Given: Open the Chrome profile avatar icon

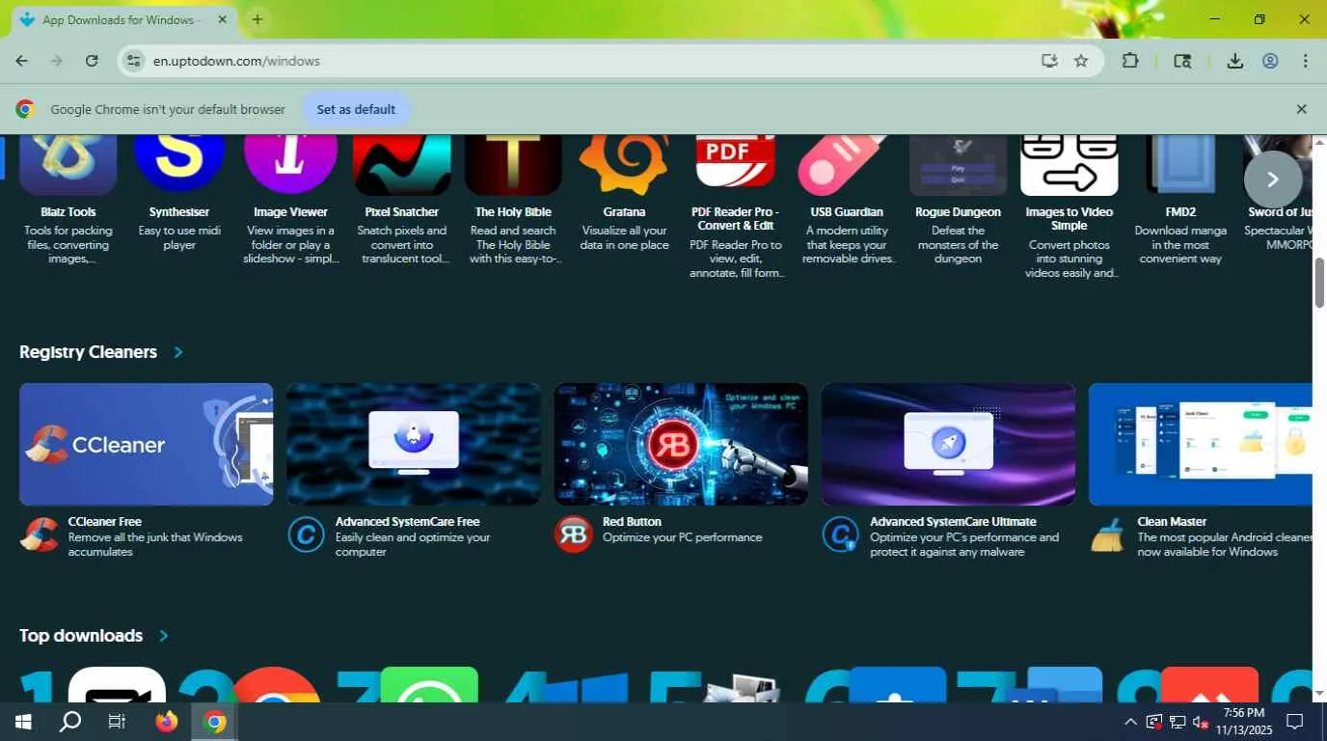Looking at the screenshot, I should click(x=1270, y=61).
